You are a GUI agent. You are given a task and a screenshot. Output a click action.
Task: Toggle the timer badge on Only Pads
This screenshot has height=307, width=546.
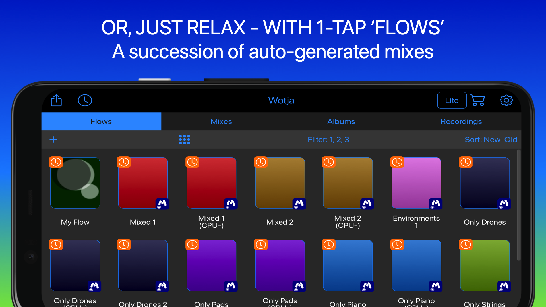tap(192, 244)
